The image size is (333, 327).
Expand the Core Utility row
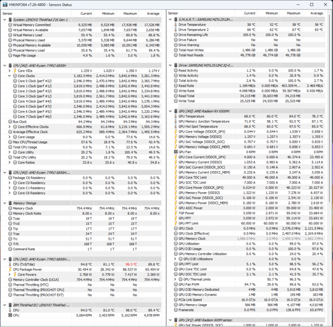tap(9, 152)
